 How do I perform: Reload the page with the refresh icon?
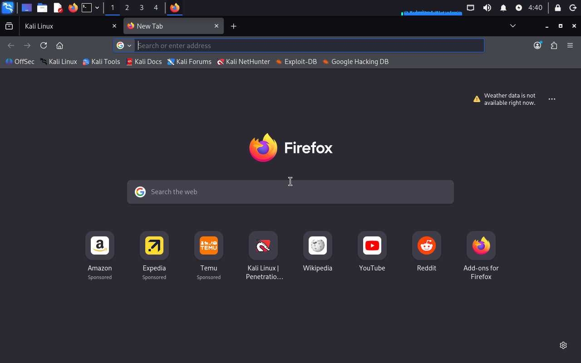(44, 45)
